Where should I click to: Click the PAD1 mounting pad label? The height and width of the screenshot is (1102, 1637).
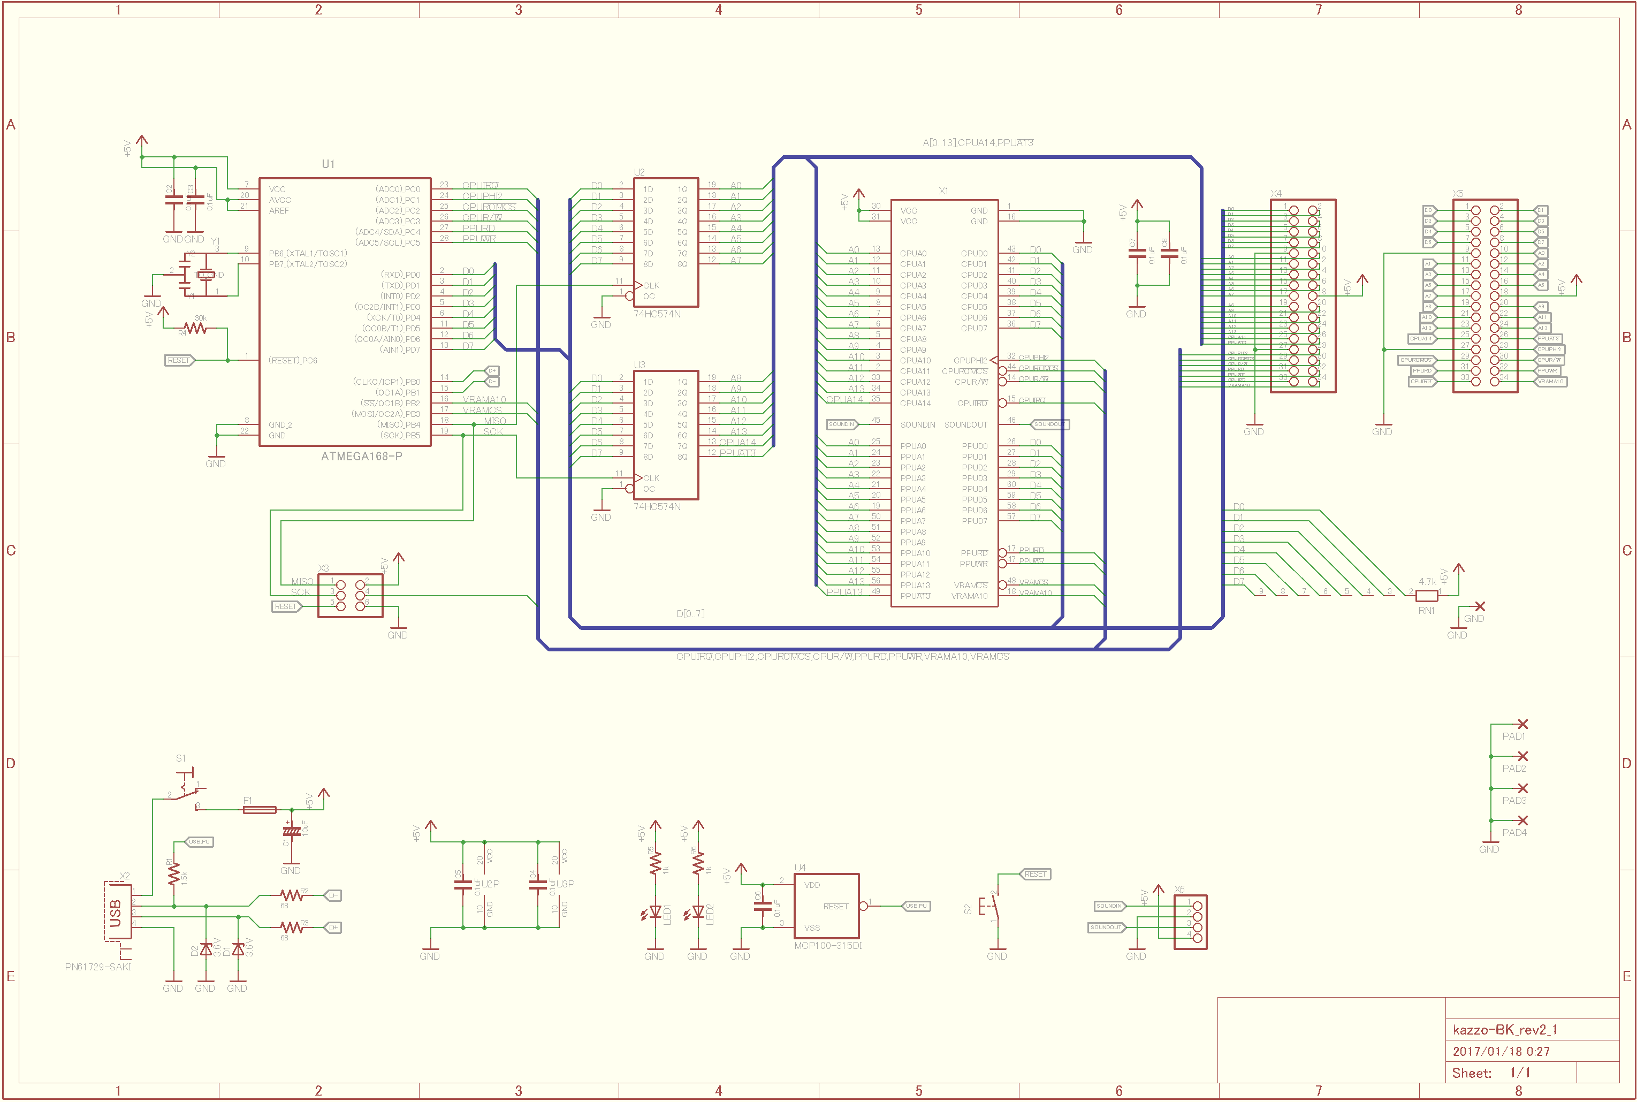(x=1513, y=736)
